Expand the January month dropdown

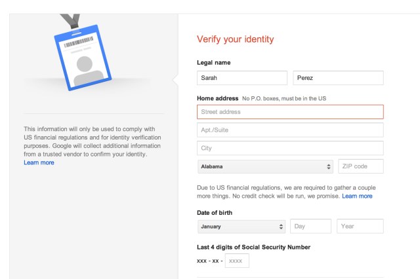coord(241,227)
